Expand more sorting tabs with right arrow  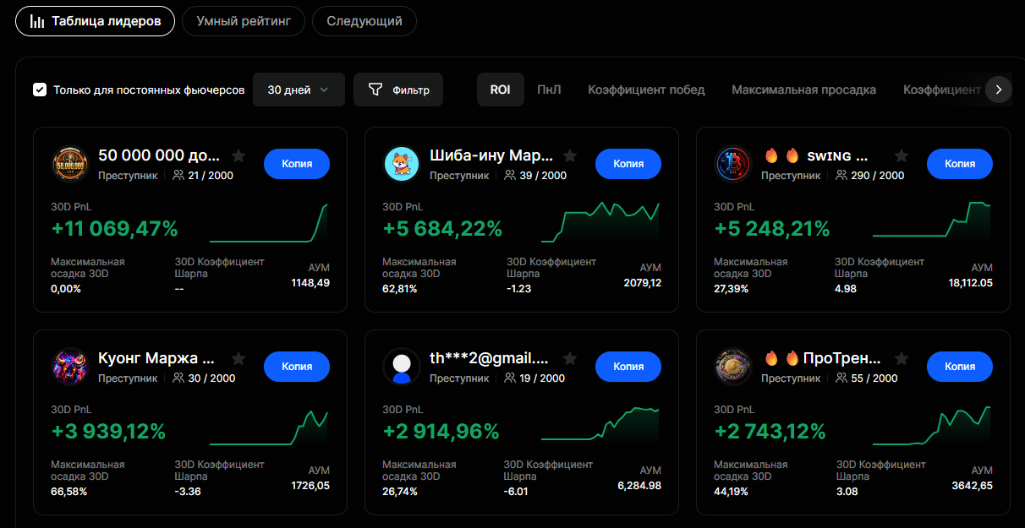pos(999,90)
